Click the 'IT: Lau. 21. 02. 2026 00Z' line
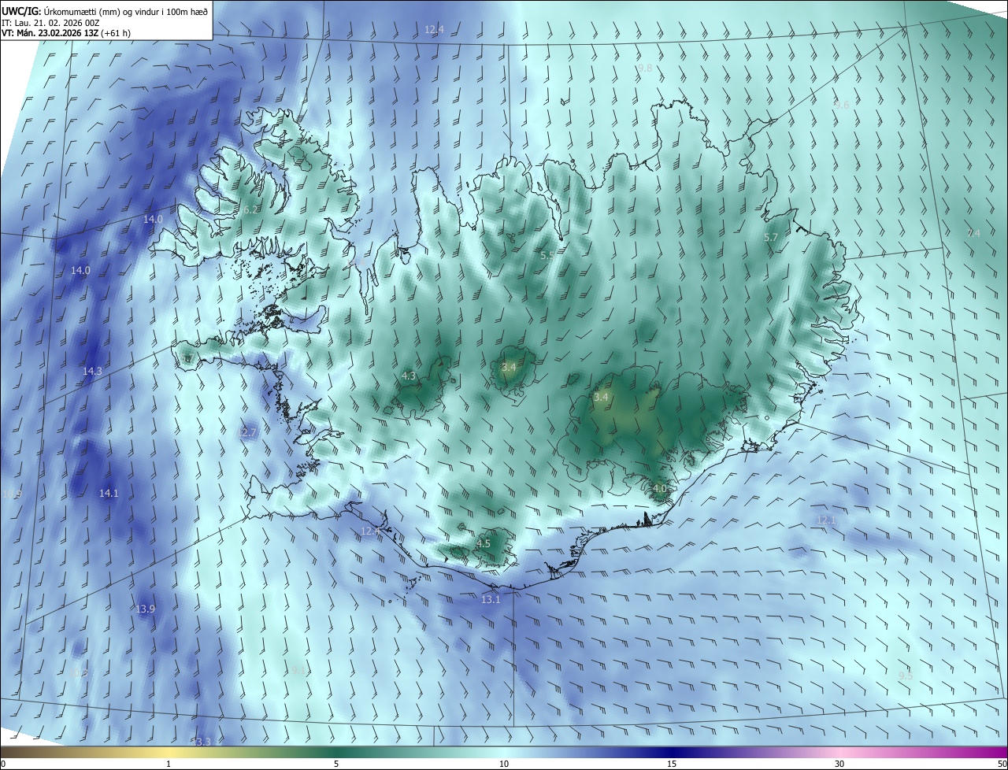Image resolution: width=1008 pixels, height=770 pixels. (x=50, y=22)
